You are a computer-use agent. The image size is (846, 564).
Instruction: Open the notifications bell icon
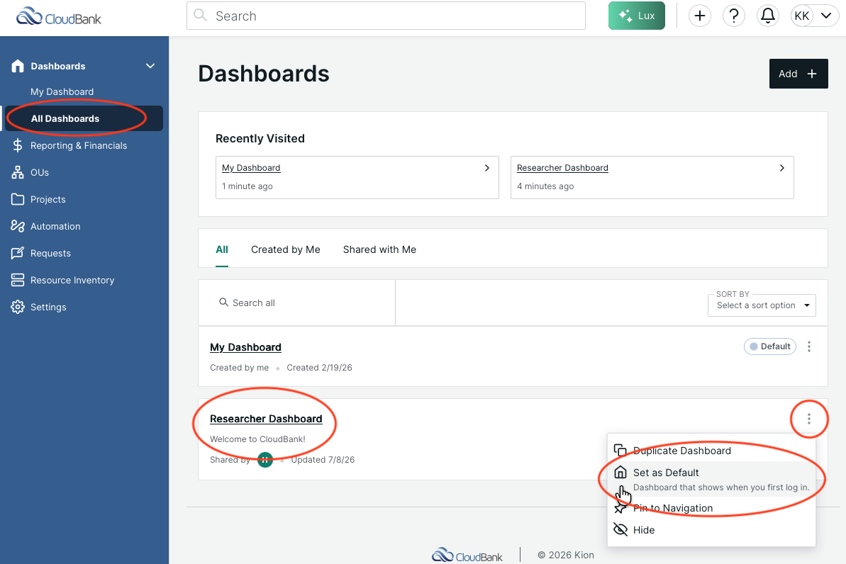tap(768, 16)
